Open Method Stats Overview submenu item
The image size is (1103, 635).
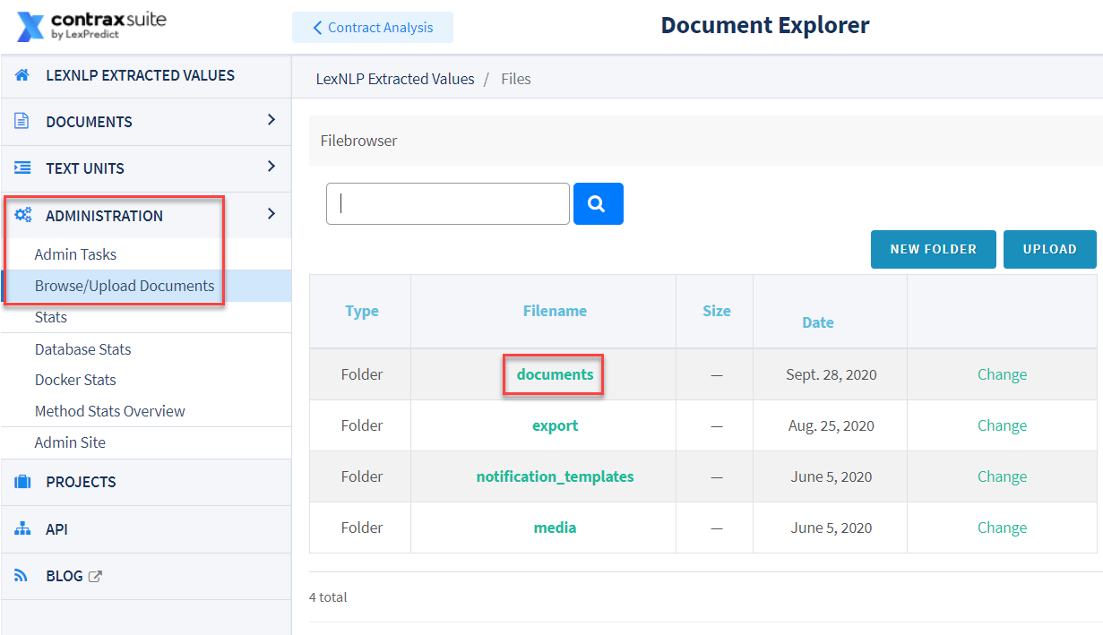point(110,411)
